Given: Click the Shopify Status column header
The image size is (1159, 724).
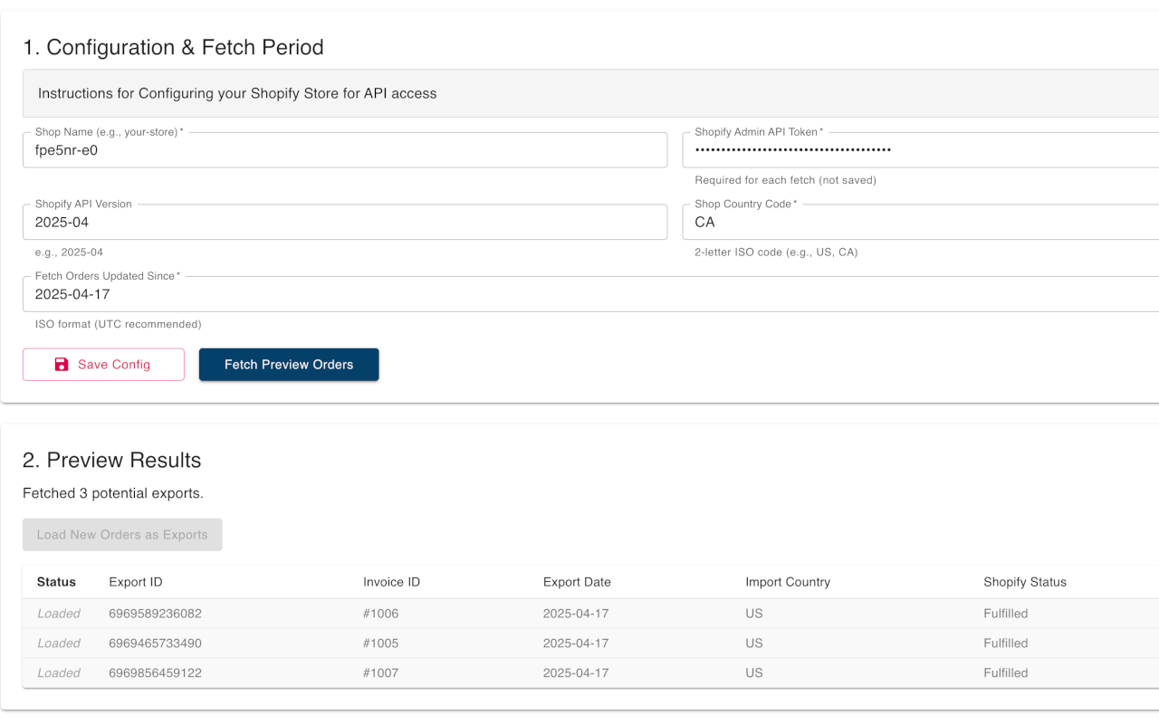Looking at the screenshot, I should 1024,582.
